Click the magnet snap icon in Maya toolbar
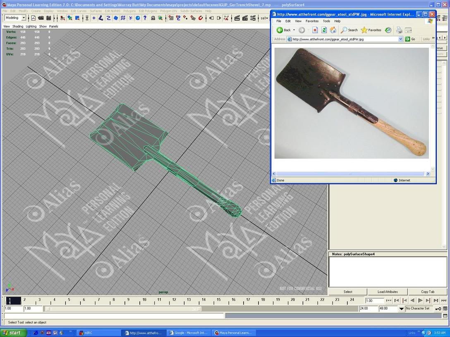450x337 pixels. coord(201,18)
